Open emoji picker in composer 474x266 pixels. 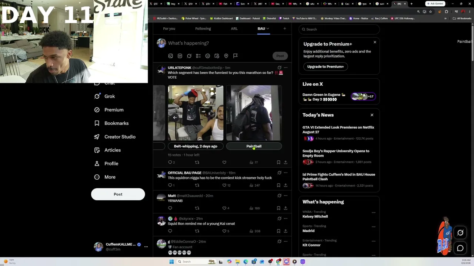click(207, 56)
